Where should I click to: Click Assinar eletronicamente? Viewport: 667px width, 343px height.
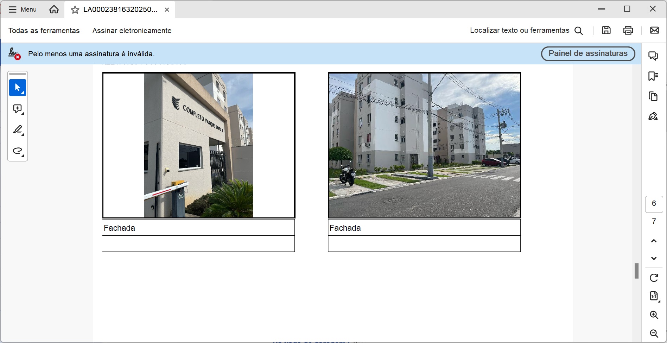coord(132,31)
